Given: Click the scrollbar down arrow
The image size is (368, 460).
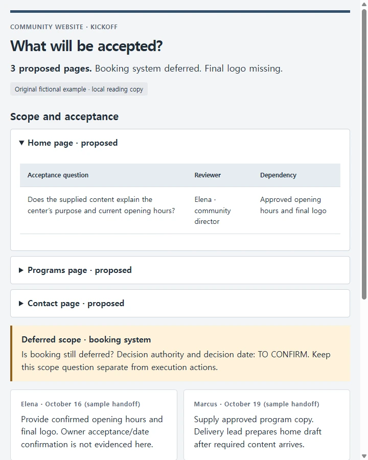Looking at the screenshot, I should tap(364, 456).
